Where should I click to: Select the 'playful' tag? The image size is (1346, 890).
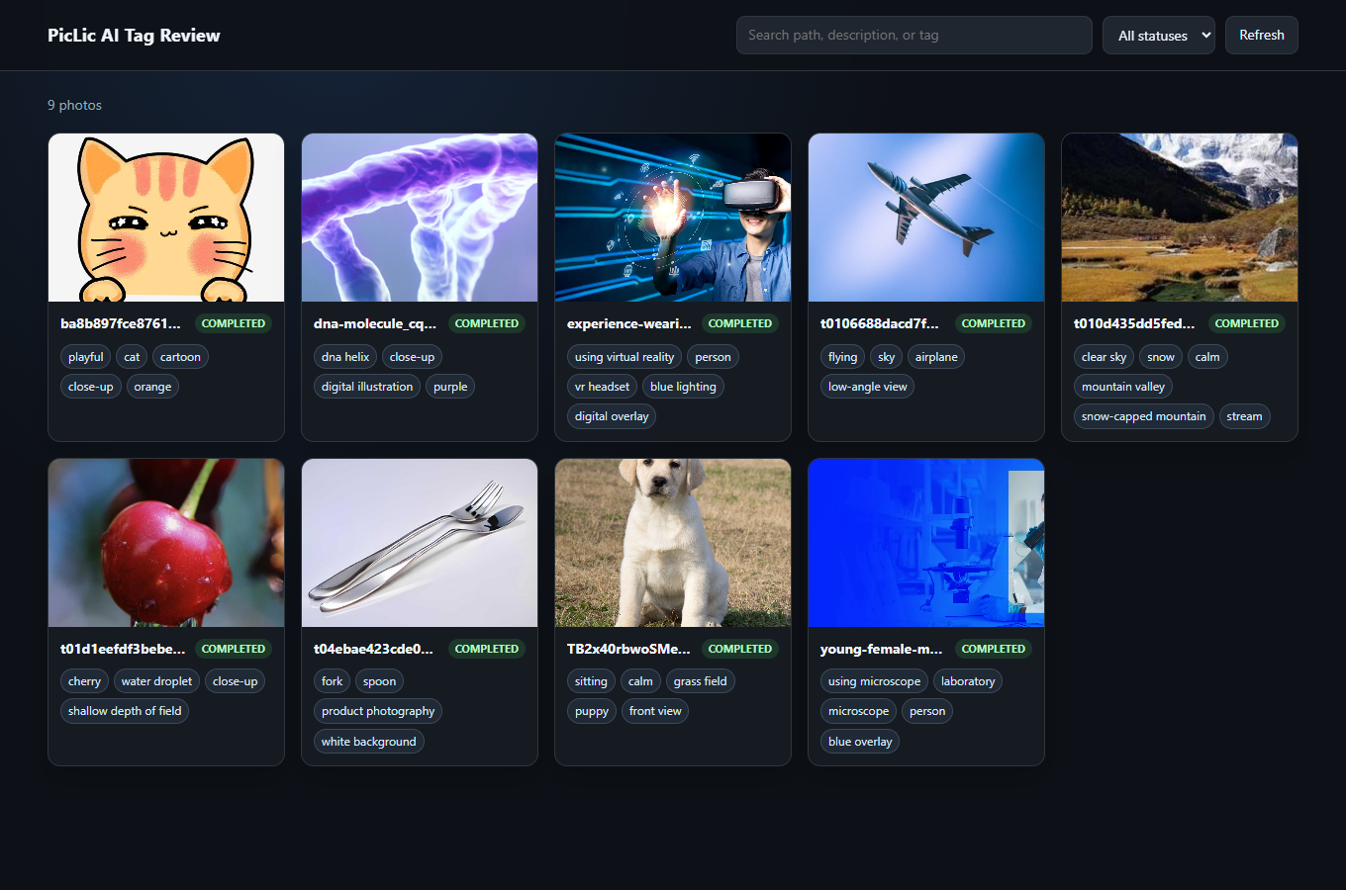pyautogui.click(x=86, y=357)
